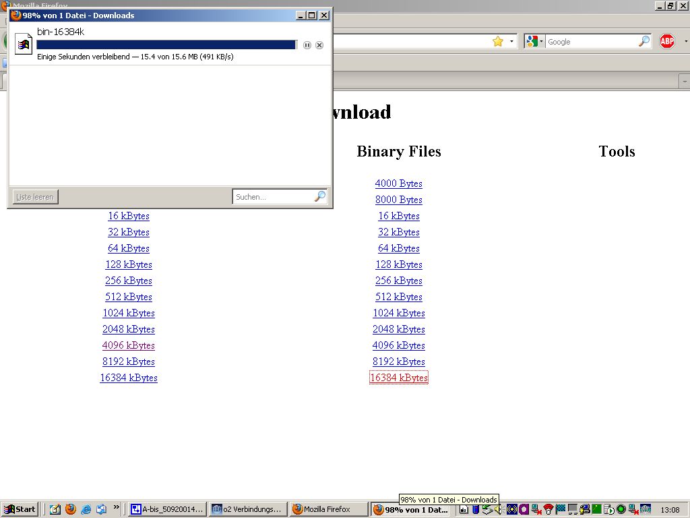
Task: Click the downloads search magnifier icon
Action: (320, 196)
